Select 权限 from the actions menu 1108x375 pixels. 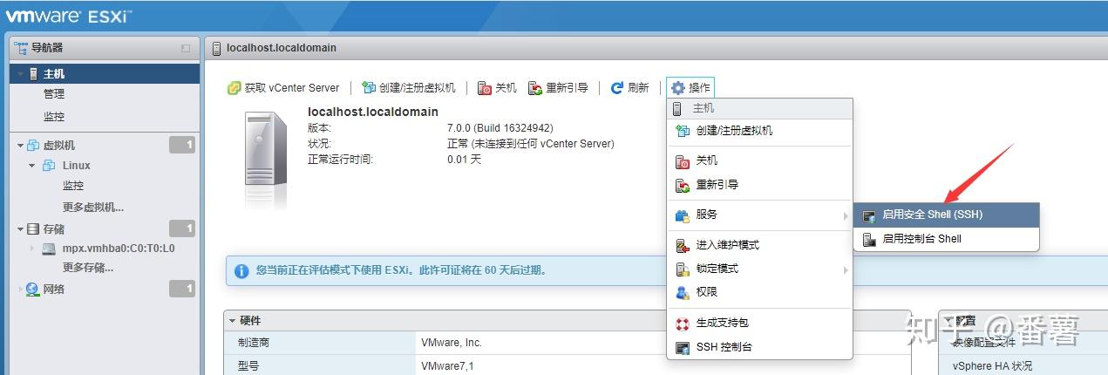(759, 292)
